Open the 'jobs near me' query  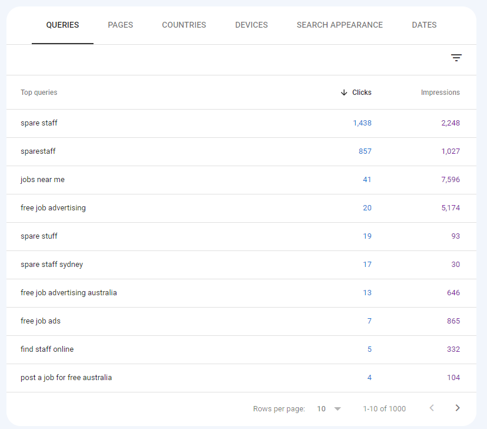[241, 180]
